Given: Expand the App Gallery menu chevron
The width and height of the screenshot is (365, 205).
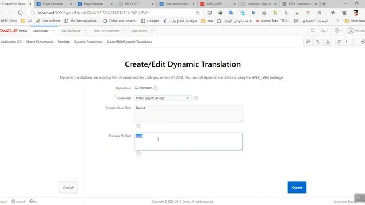Looking at the screenshot, I should coord(152,31).
